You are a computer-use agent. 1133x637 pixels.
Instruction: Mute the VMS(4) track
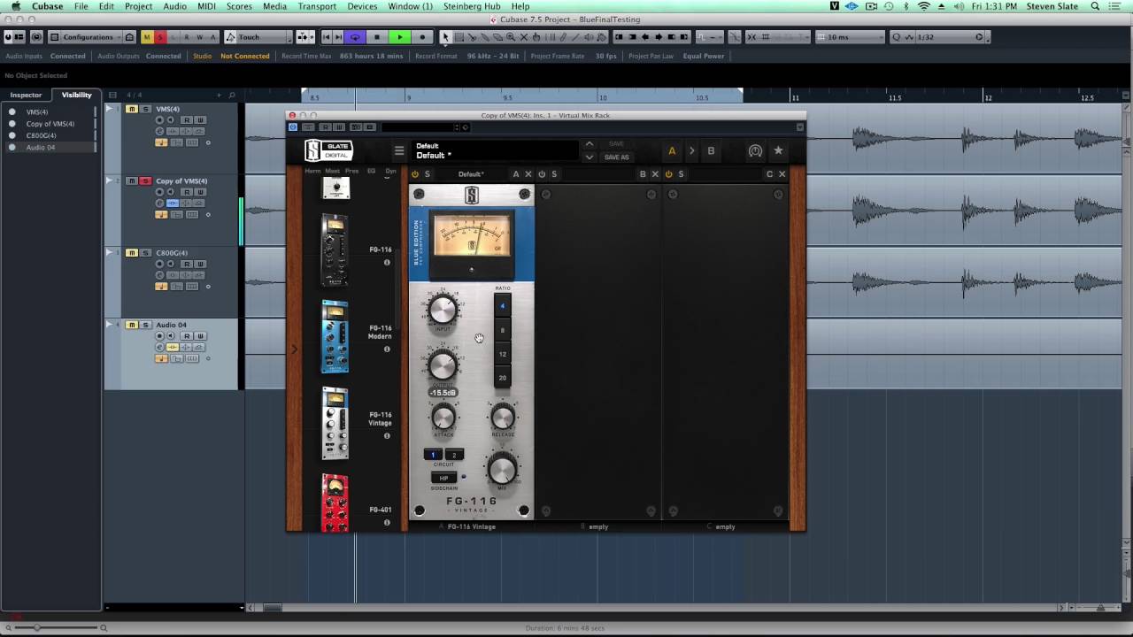click(132, 109)
